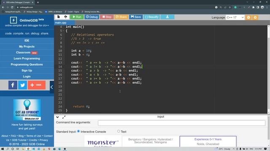Open Windows taskbar search icon
This screenshot has height=151, width=270.
[x=8, y=149]
